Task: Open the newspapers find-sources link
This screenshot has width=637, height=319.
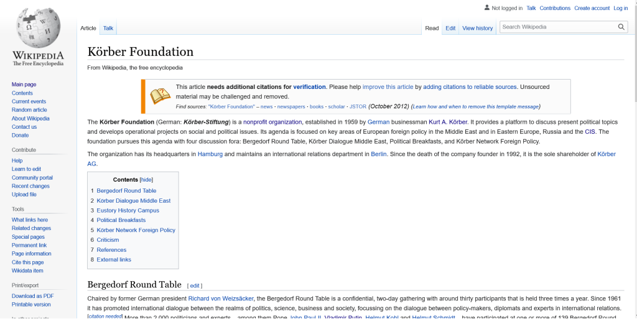Action: pos(291,107)
